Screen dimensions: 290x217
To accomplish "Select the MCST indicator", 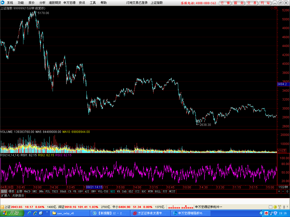I will 172,191.
